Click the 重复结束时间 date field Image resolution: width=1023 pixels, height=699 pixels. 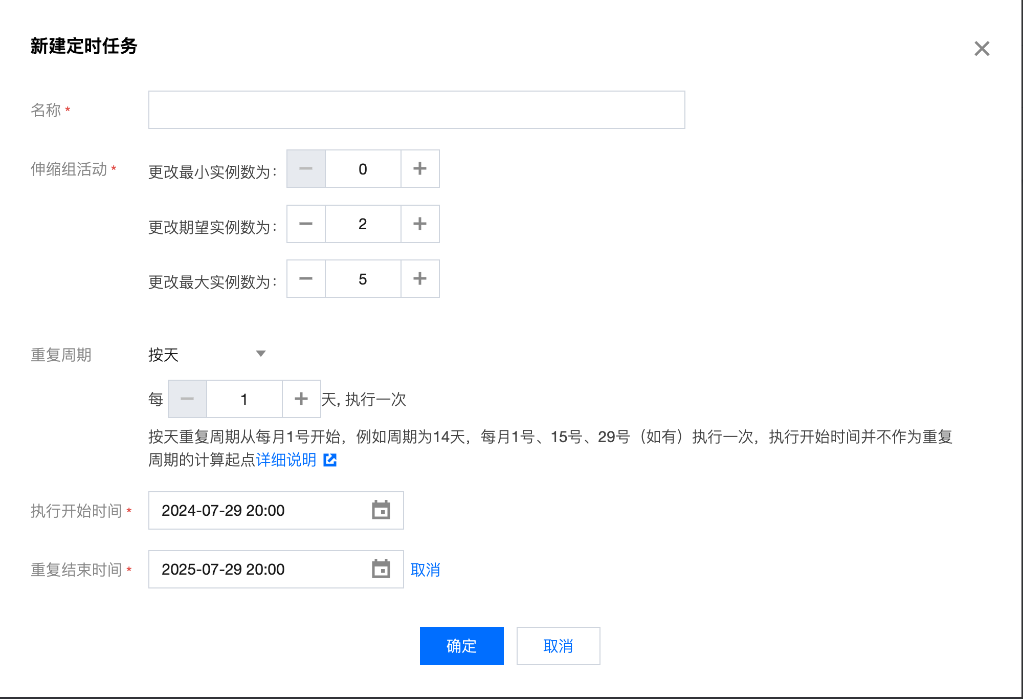point(256,569)
